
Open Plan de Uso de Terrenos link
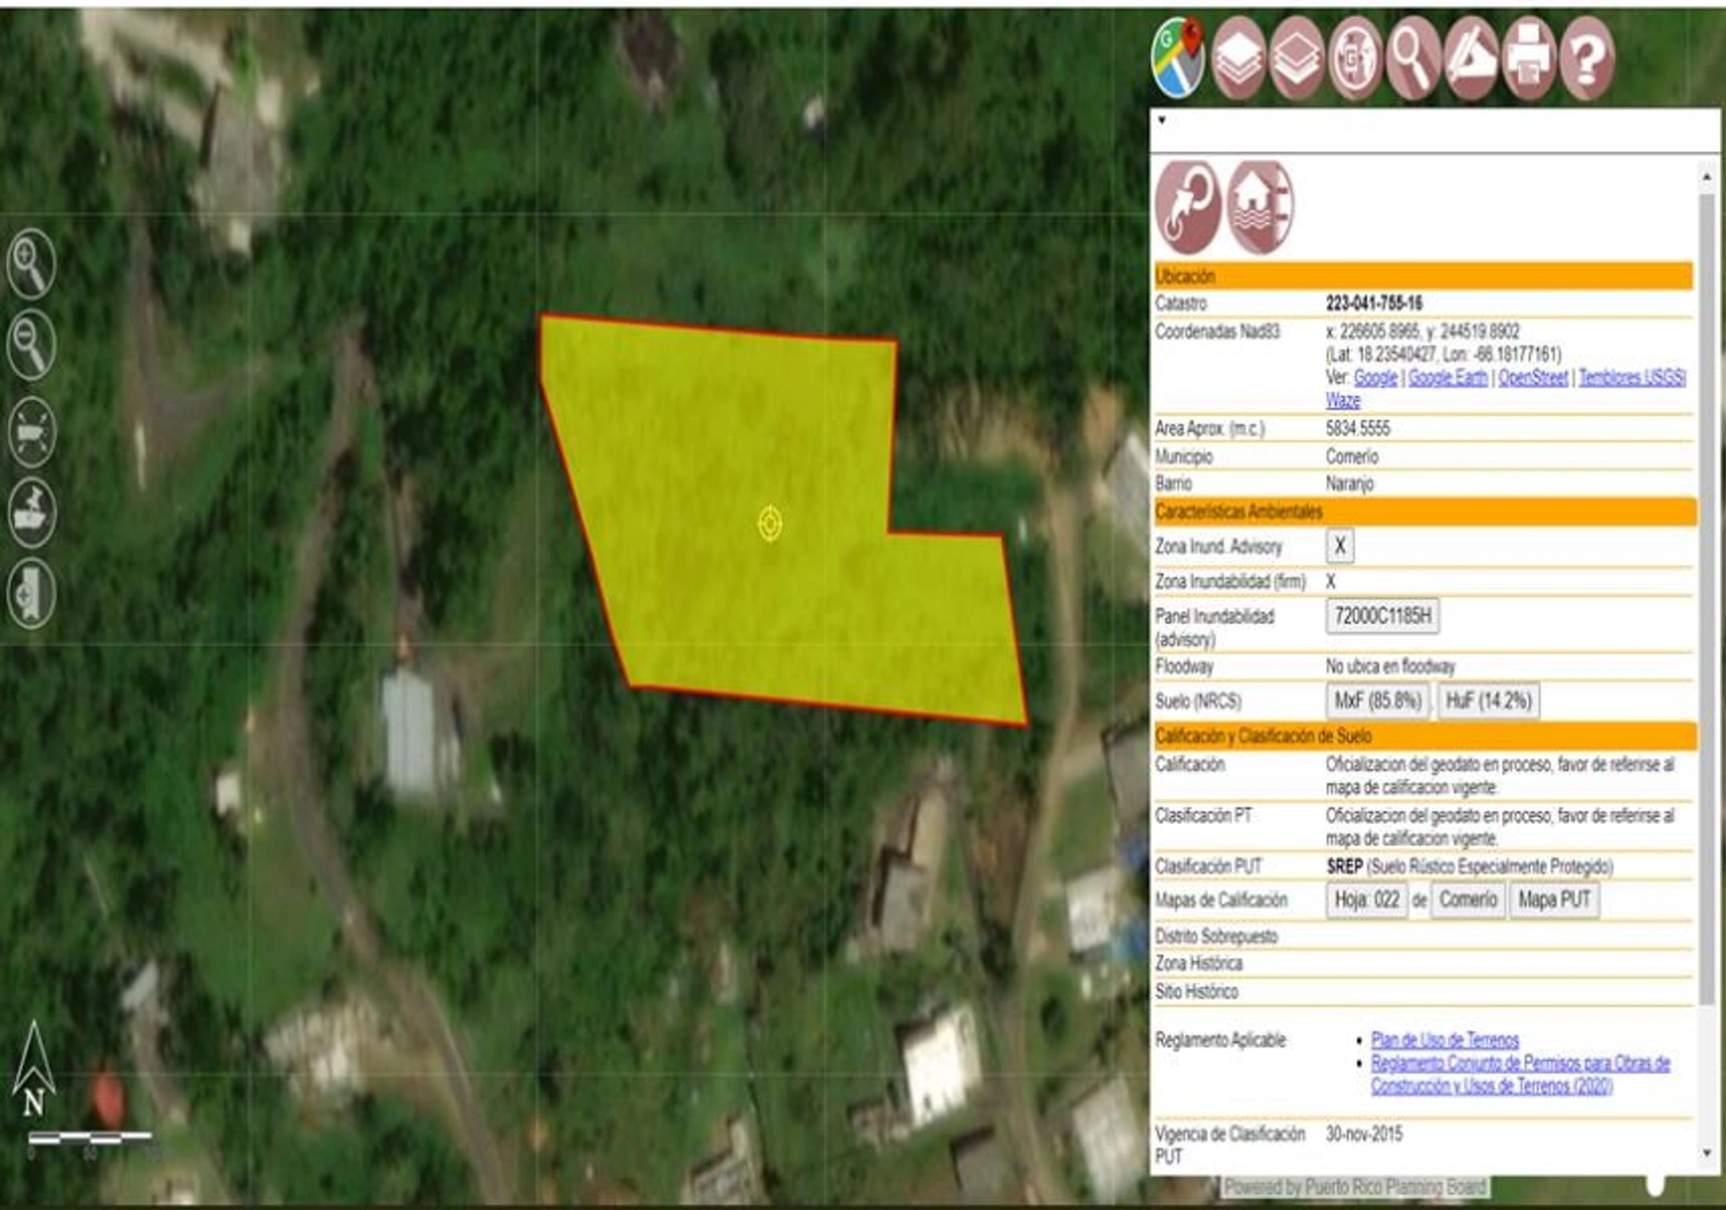click(1445, 1040)
